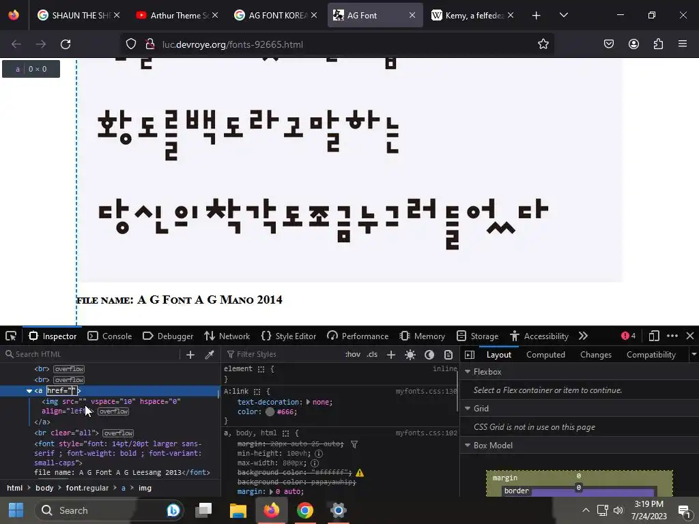Collapse the Flexbox section
Image resolution: width=699 pixels, height=524 pixels.
468,372
